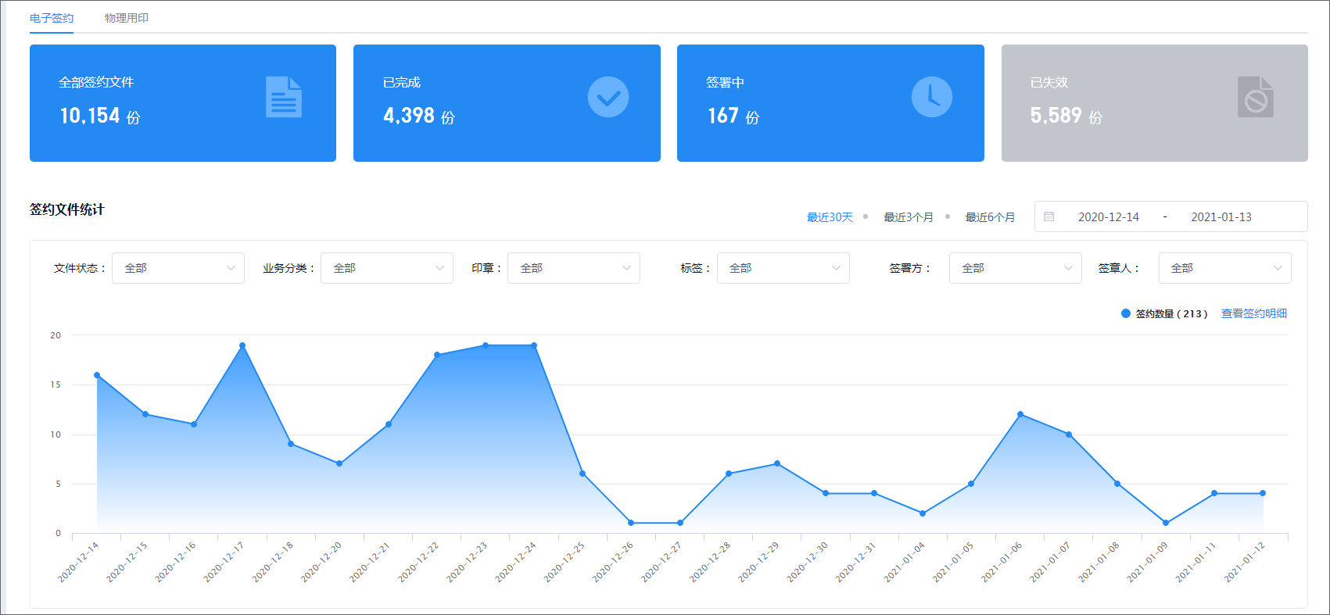Screen dimensions: 1330x615
Task: Click the x-axis label 2020-12-24
Action: point(515,563)
